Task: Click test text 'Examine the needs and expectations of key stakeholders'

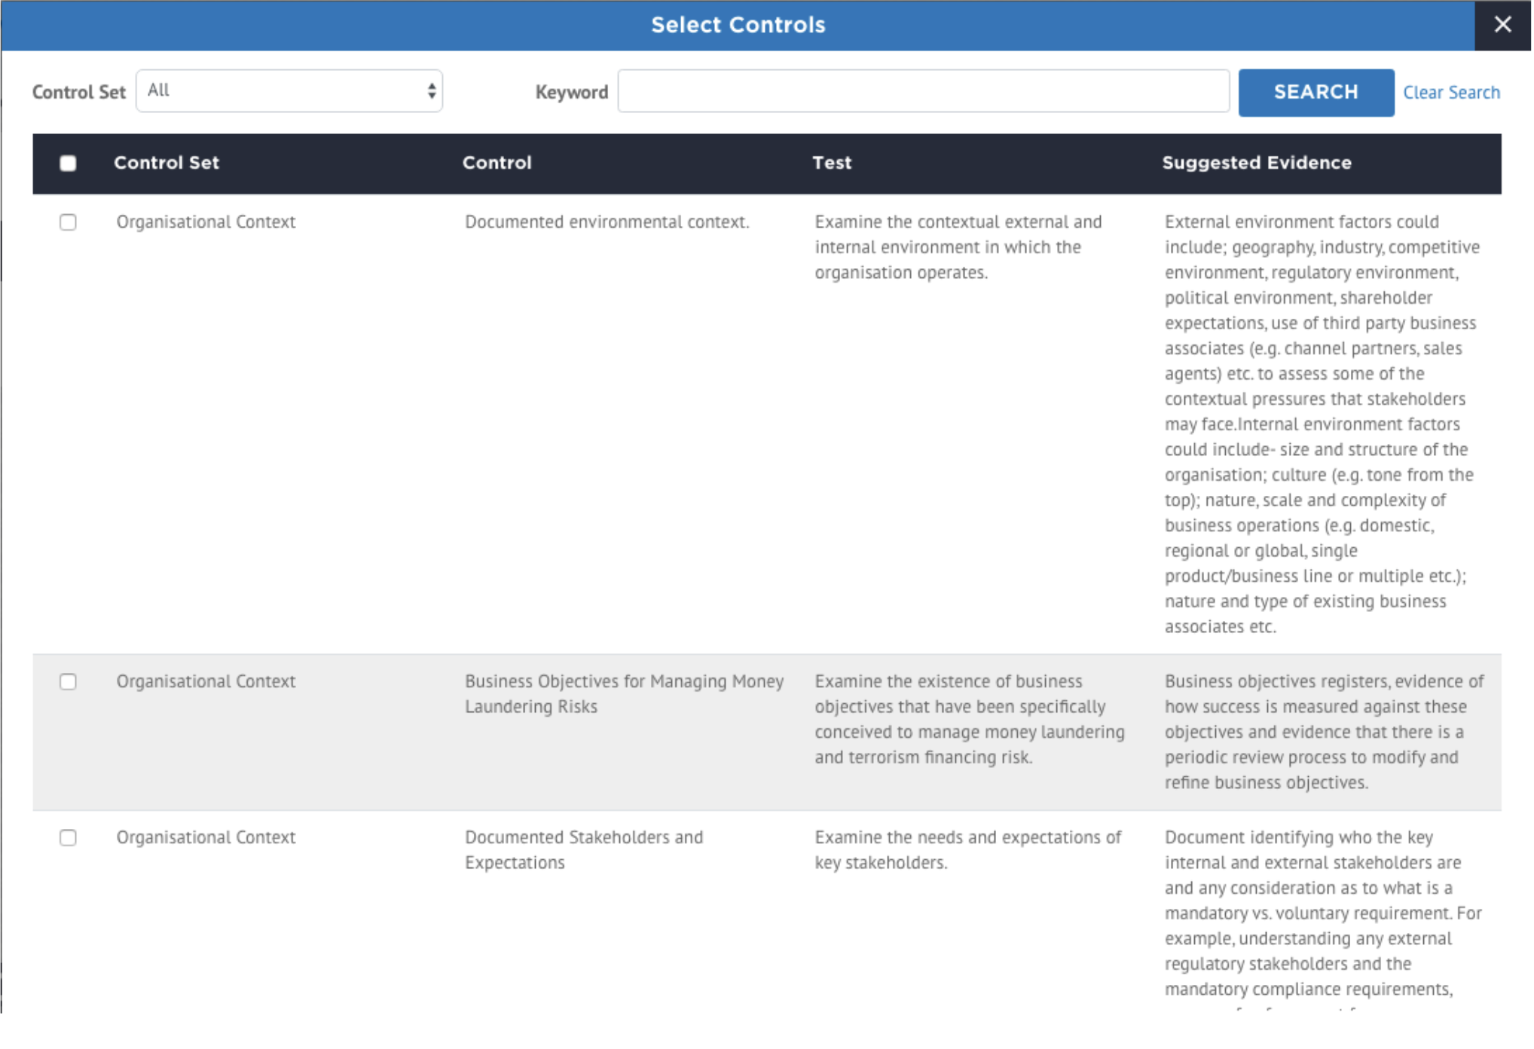Action: 967,850
